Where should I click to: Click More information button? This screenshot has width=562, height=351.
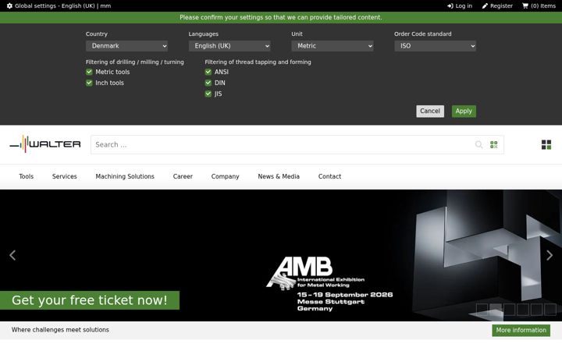(521, 330)
